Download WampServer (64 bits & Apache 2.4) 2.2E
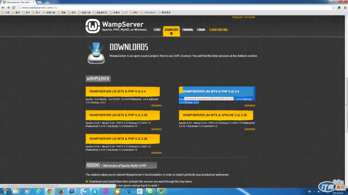The image size is (348, 195). tap(216, 115)
